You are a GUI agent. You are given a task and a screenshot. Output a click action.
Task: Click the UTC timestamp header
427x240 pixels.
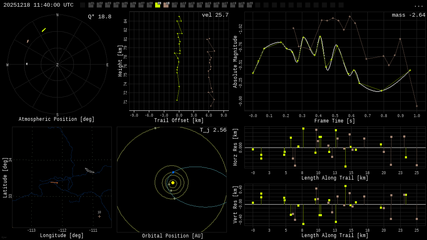(38, 5)
